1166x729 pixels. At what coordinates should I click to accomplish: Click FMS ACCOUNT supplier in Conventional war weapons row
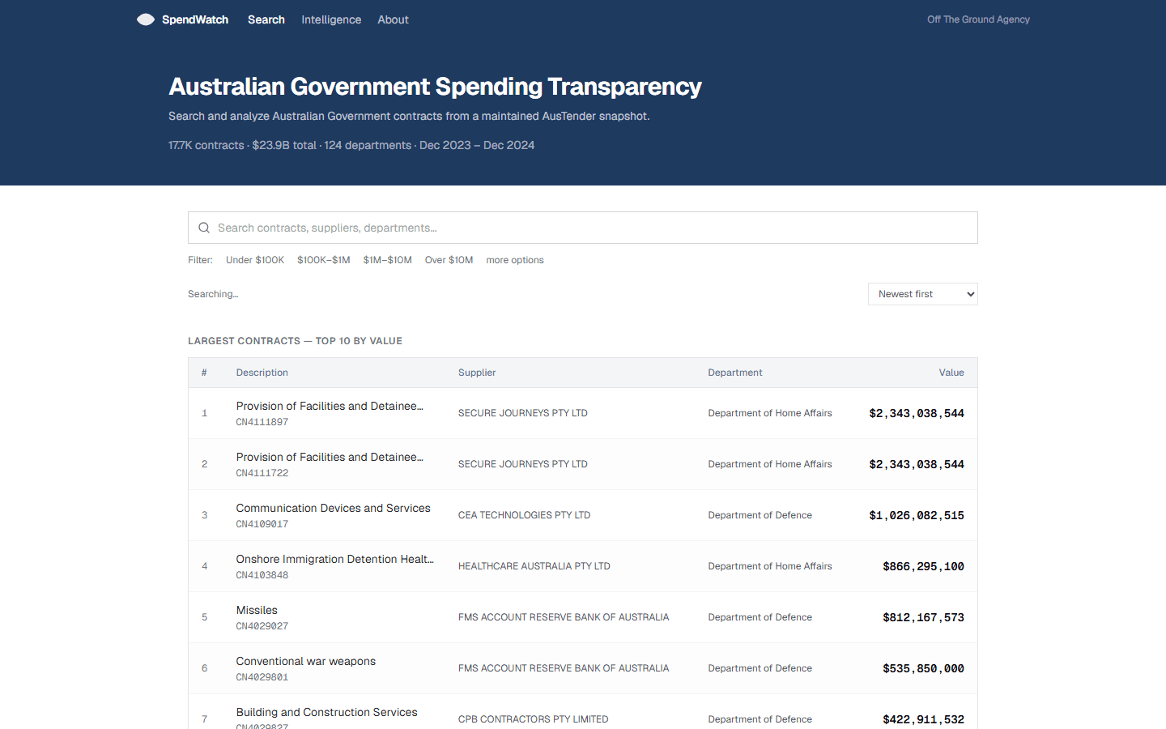(564, 668)
